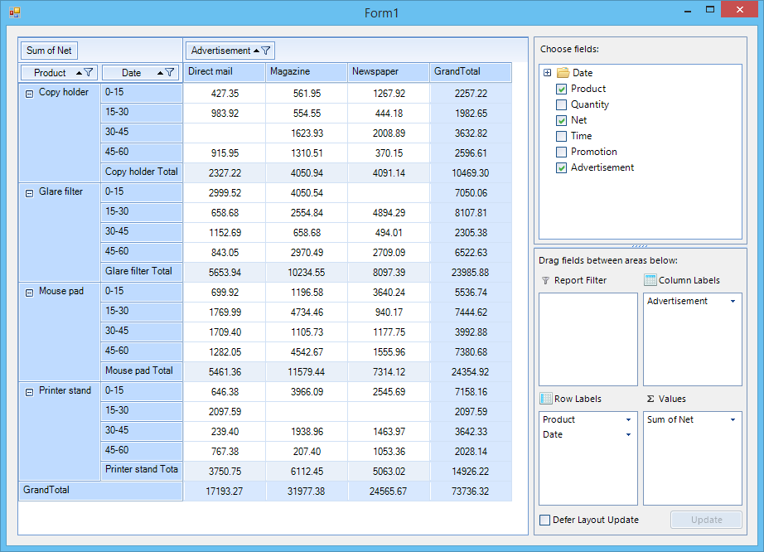
Task: Enable the Quantity field checkbox
Action: click(561, 104)
